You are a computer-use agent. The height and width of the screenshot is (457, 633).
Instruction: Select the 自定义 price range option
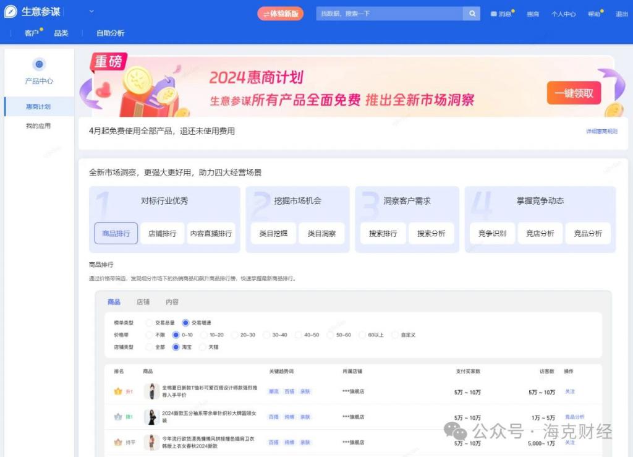point(395,335)
